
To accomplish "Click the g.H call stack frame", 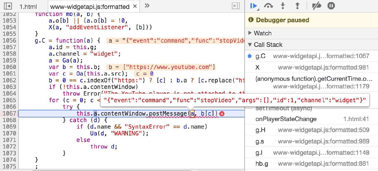I will (x=261, y=130).
